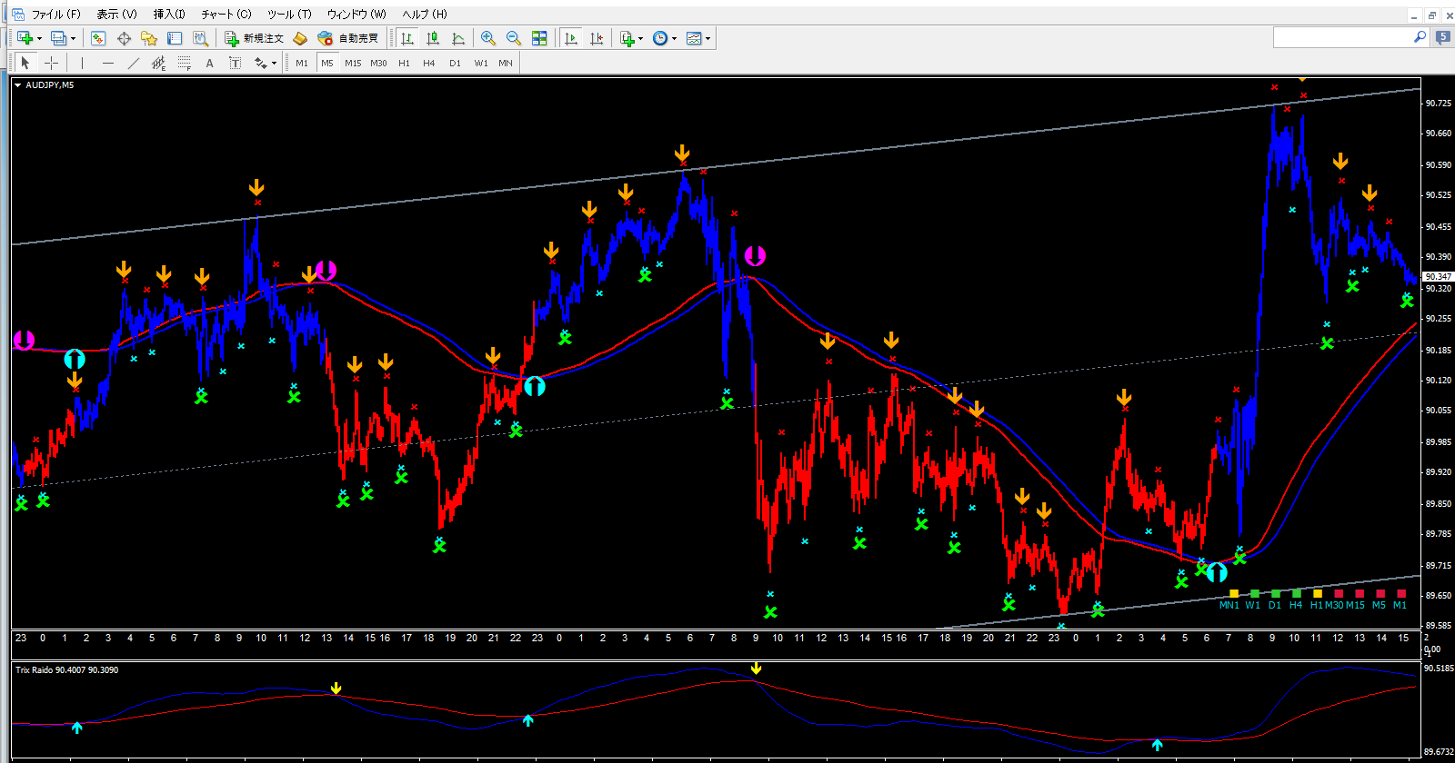Switch to candlestick chart display

433,38
